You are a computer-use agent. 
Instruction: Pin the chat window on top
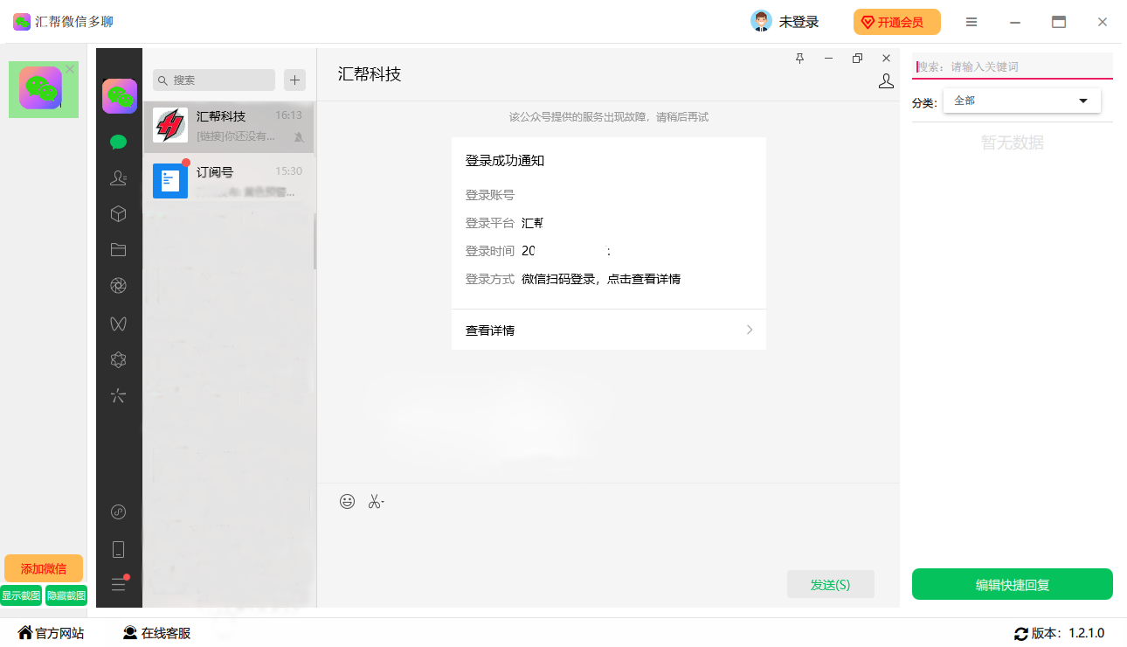pyautogui.click(x=799, y=59)
